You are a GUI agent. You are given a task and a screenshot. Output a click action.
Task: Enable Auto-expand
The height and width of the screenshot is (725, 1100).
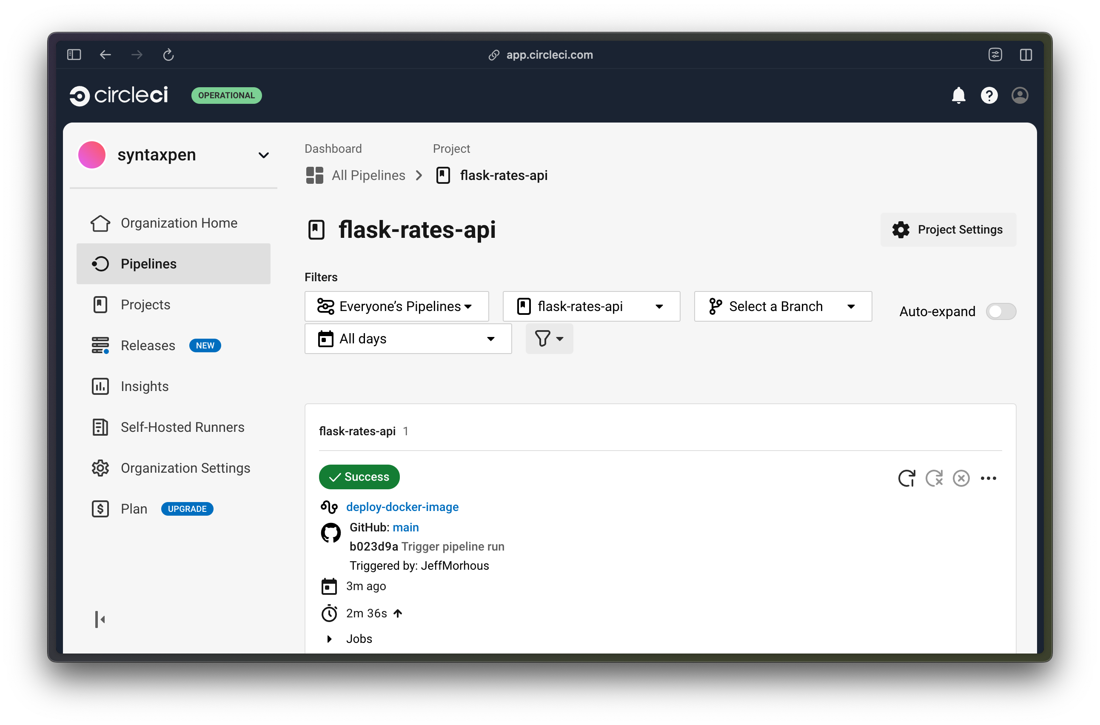click(x=1001, y=311)
